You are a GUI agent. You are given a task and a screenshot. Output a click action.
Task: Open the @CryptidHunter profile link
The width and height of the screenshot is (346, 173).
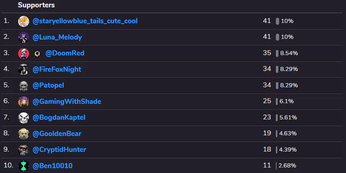tap(59, 150)
